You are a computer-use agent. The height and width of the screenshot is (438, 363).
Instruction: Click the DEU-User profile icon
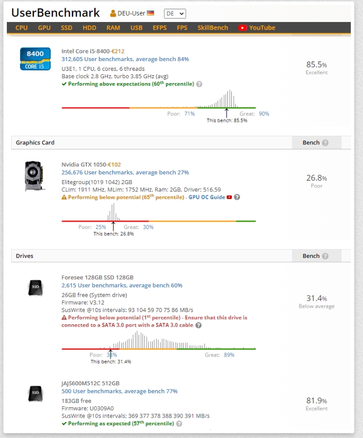[x=113, y=14]
